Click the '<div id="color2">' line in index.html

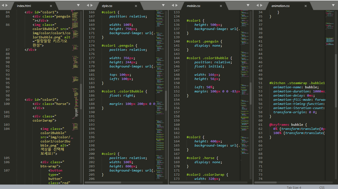[x=41, y=100]
